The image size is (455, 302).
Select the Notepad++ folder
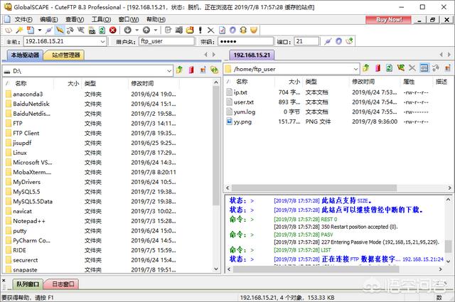coord(28,221)
